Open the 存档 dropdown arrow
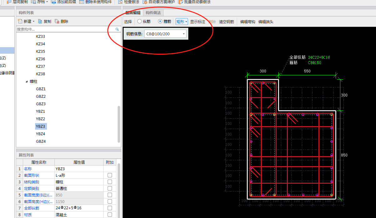This screenshot has width=376, height=218. [x=47, y=2]
